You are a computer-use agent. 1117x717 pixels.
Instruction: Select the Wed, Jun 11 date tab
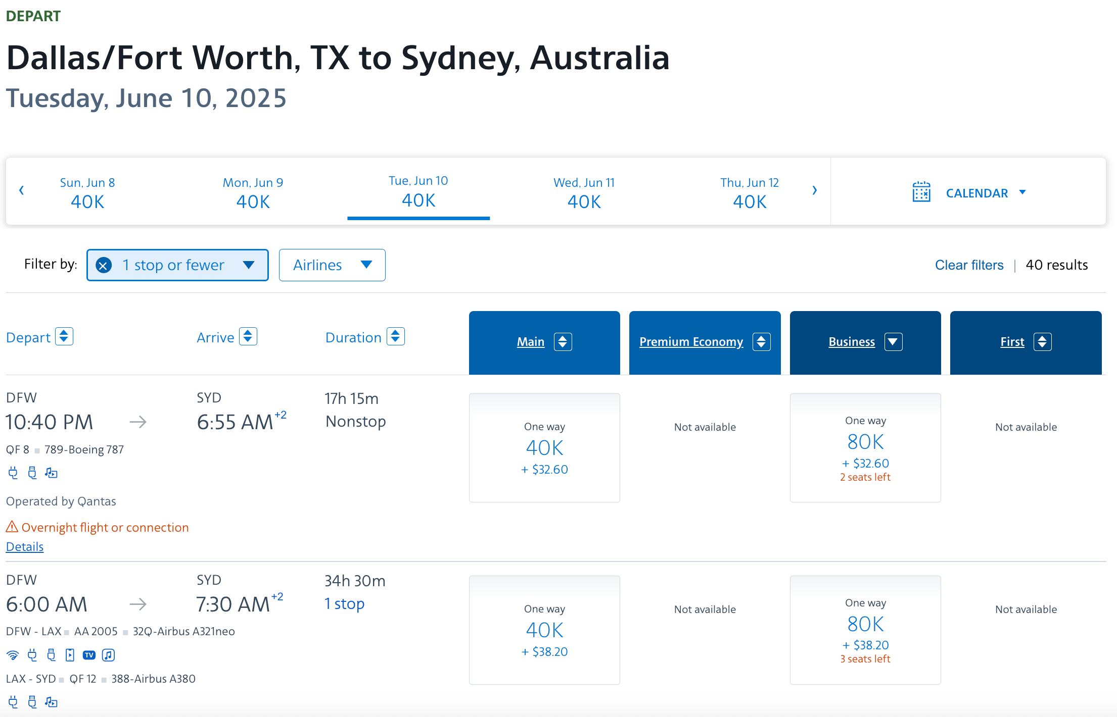(x=584, y=192)
